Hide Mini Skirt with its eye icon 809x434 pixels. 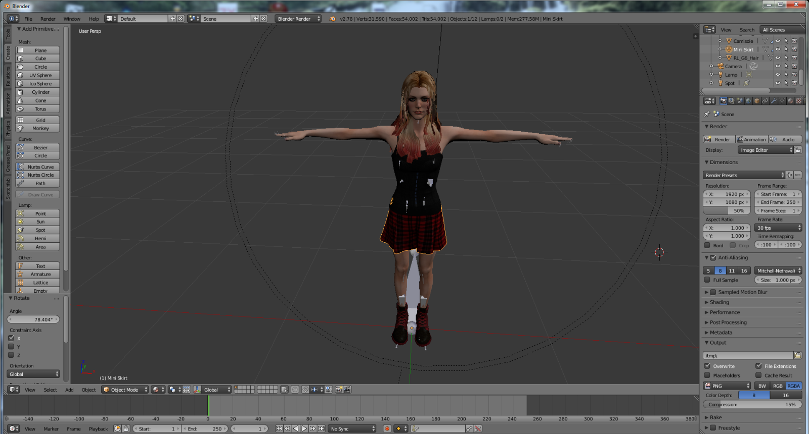tap(778, 49)
